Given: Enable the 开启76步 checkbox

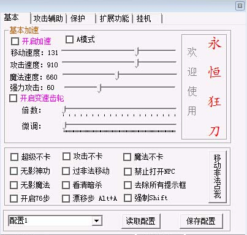Looking at the screenshot, I should tap(14, 198).
